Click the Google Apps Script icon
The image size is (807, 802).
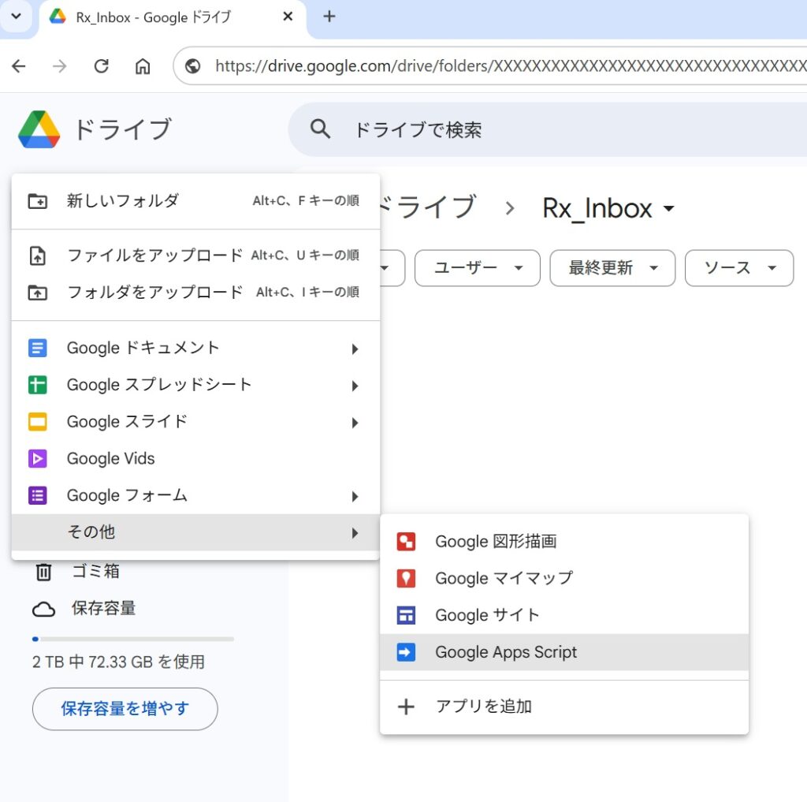[406, 652]
